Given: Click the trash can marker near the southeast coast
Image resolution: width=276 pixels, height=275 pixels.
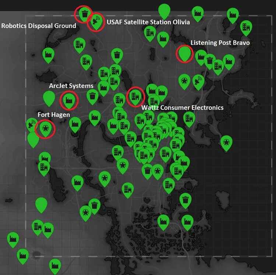Looking at the screenshot, I should (x=185, y=201).
